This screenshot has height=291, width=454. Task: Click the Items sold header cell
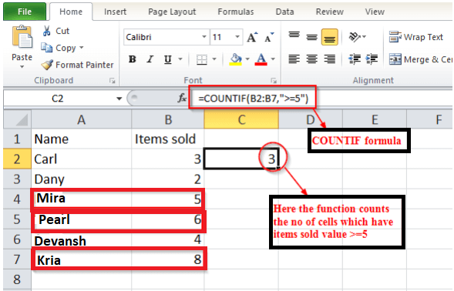[x=168, y=139]
